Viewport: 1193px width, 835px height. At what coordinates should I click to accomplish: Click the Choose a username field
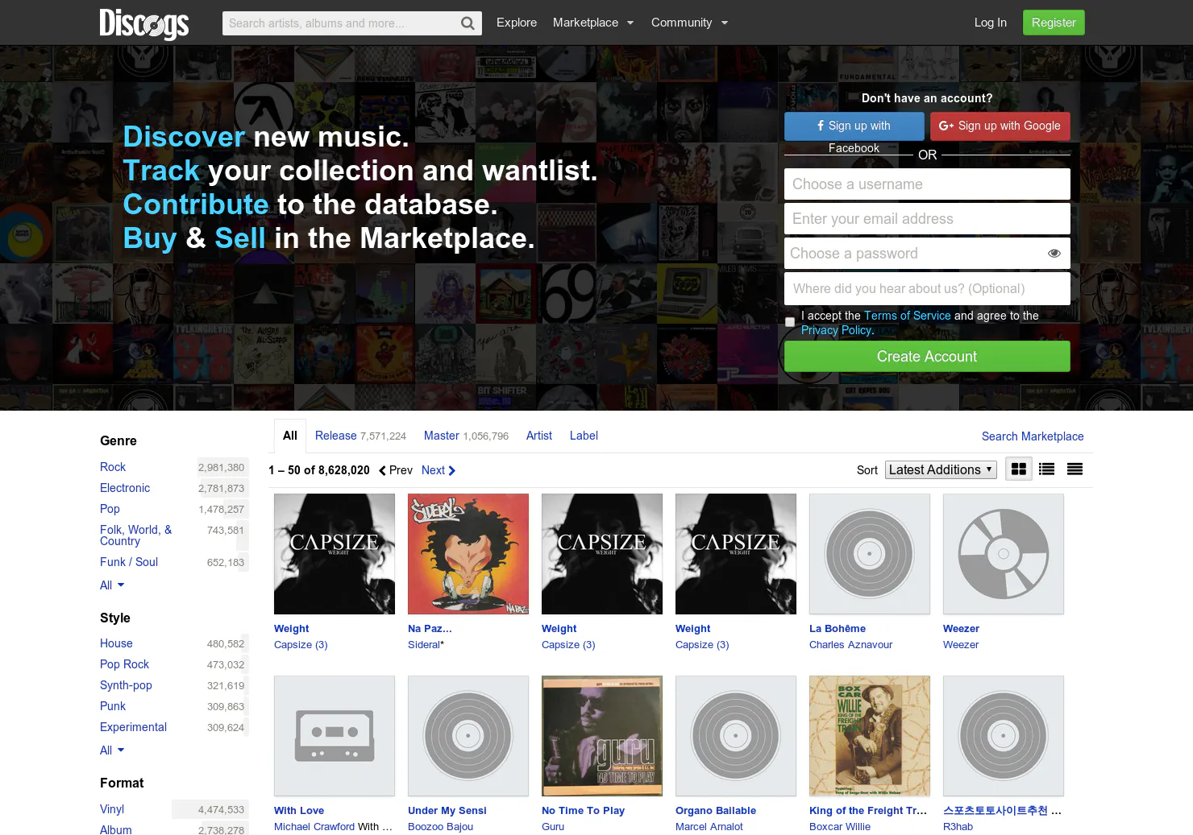point(927,184)
